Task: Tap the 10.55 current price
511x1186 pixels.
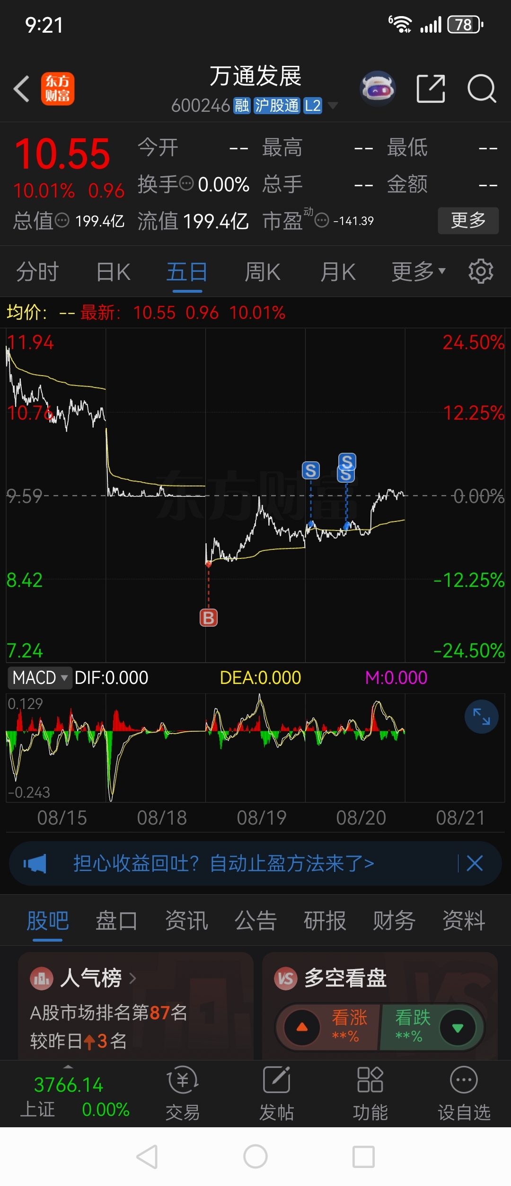Action: [x=62, y=154]
